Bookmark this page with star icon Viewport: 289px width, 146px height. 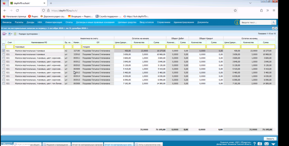click(235, 11)
